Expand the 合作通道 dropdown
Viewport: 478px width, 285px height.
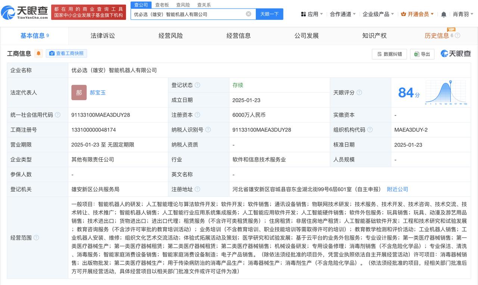pos(343,14)
